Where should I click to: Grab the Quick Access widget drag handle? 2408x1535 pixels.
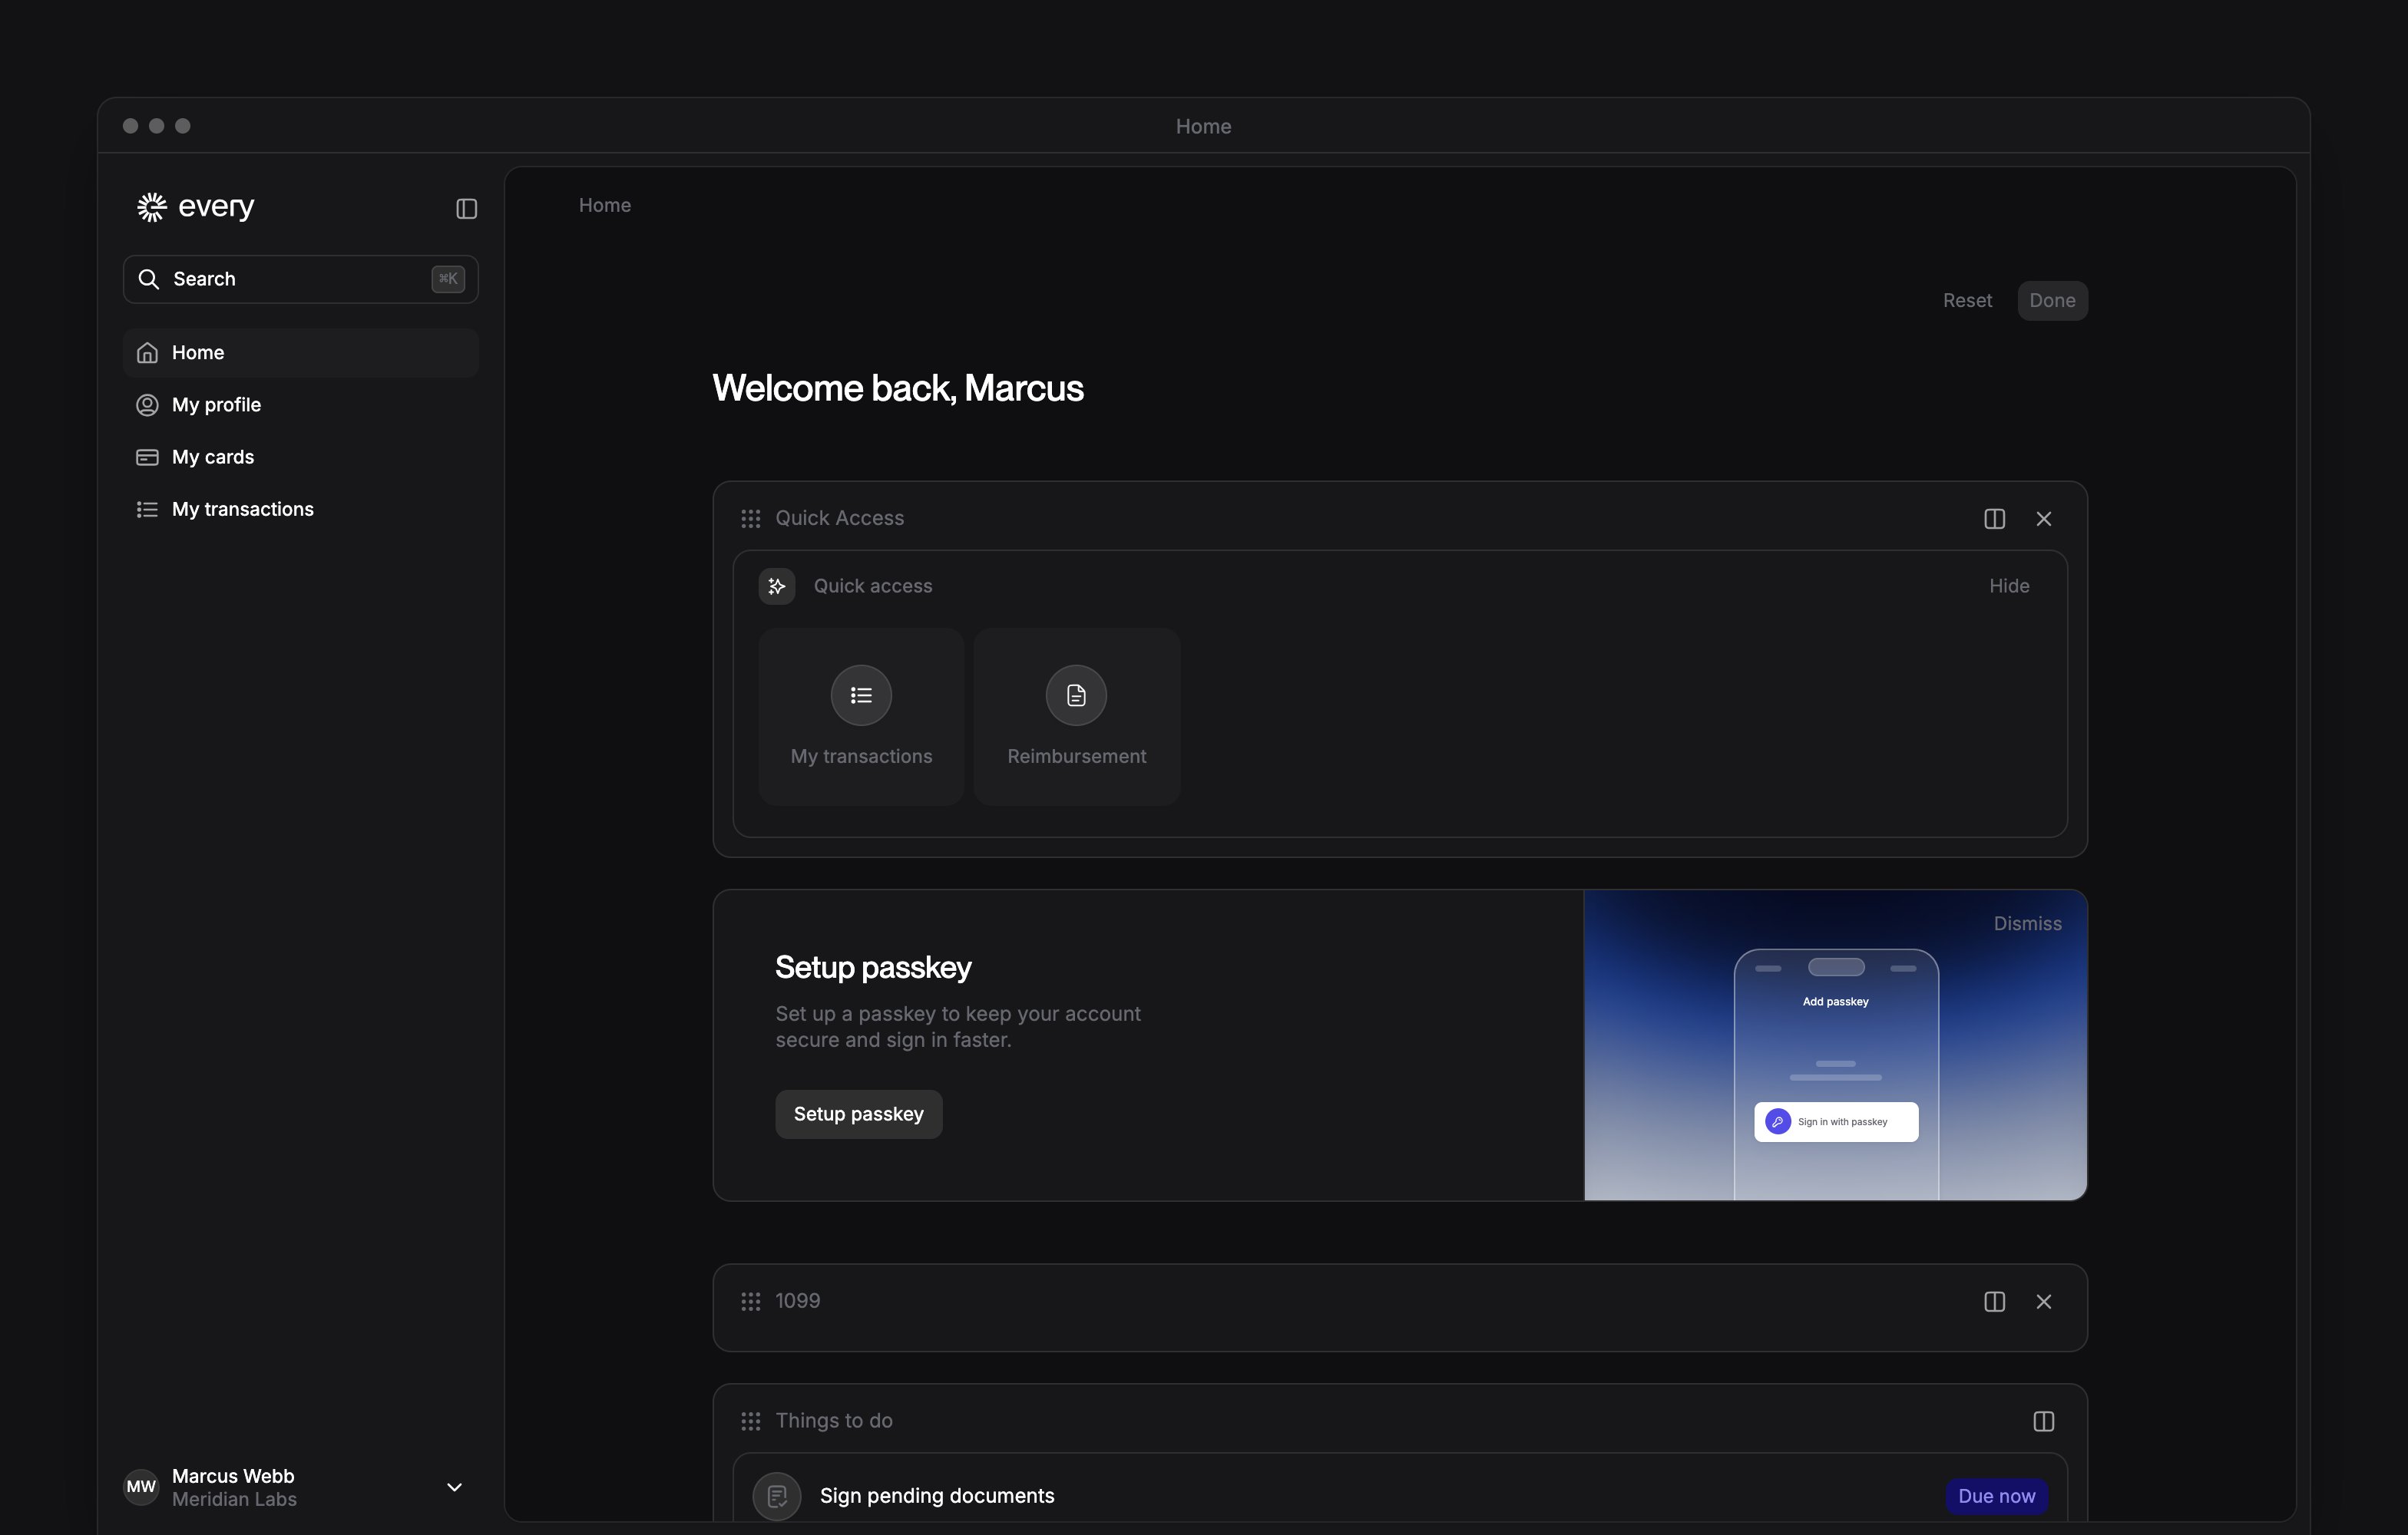751,519
